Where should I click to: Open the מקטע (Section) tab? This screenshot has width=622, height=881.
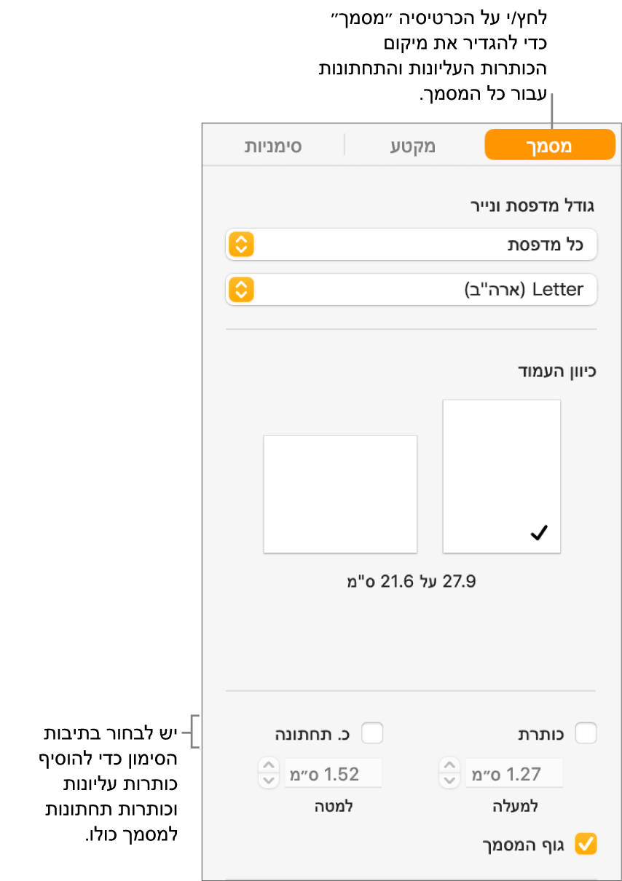412,146
